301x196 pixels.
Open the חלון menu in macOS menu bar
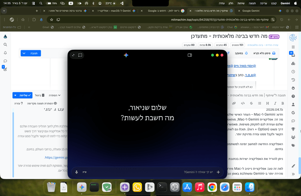[x=231, y=3]
